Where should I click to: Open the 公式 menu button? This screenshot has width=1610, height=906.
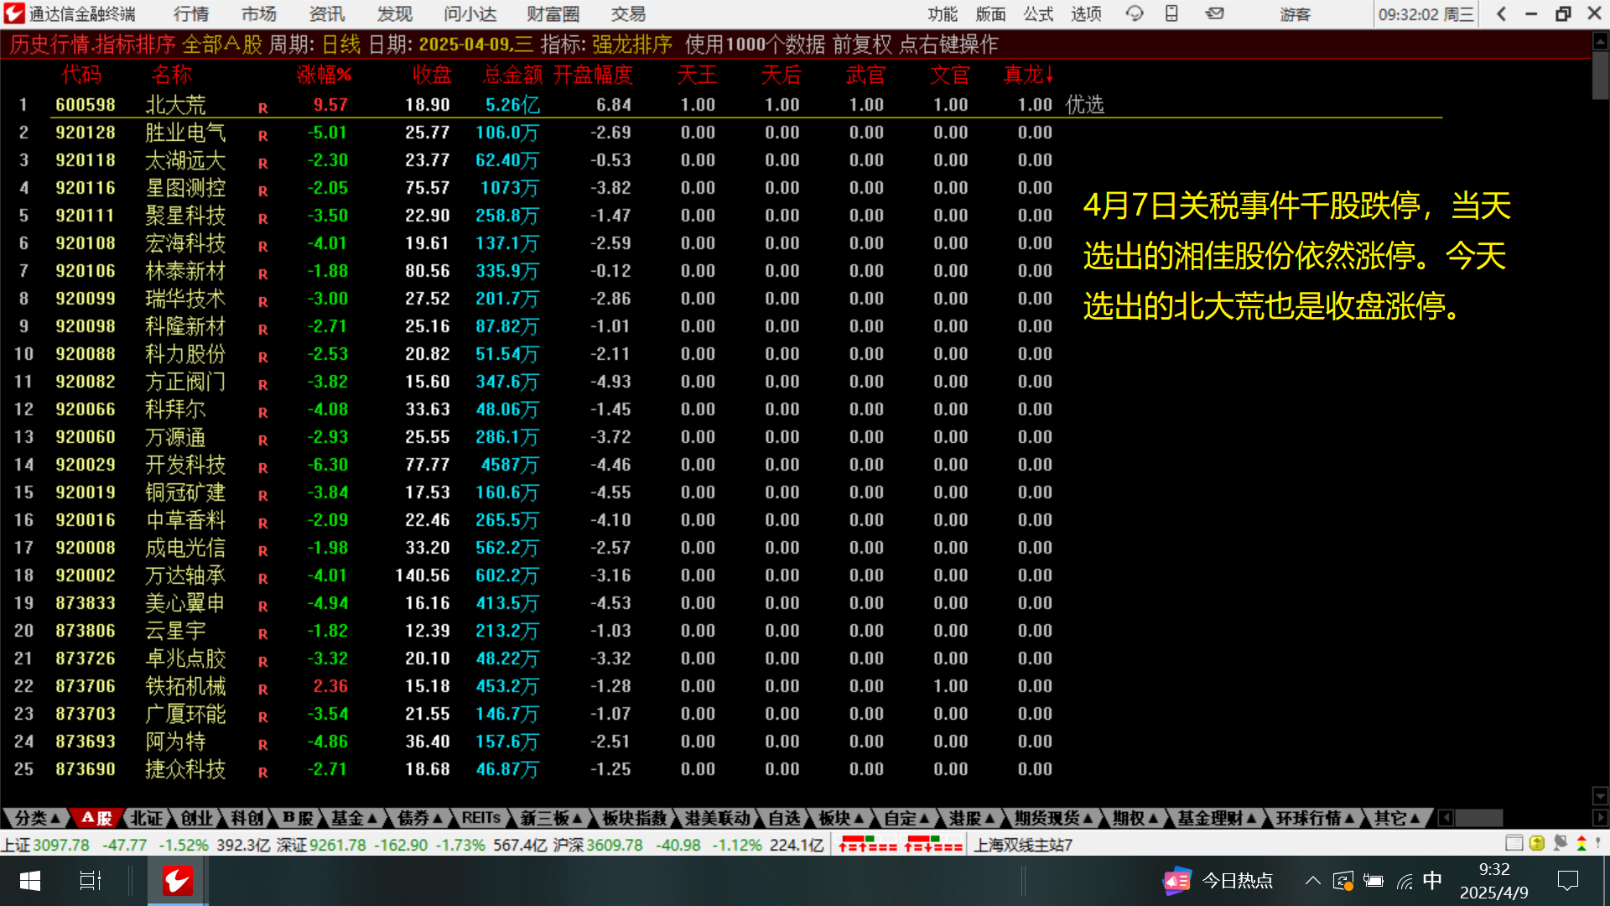1038,13
